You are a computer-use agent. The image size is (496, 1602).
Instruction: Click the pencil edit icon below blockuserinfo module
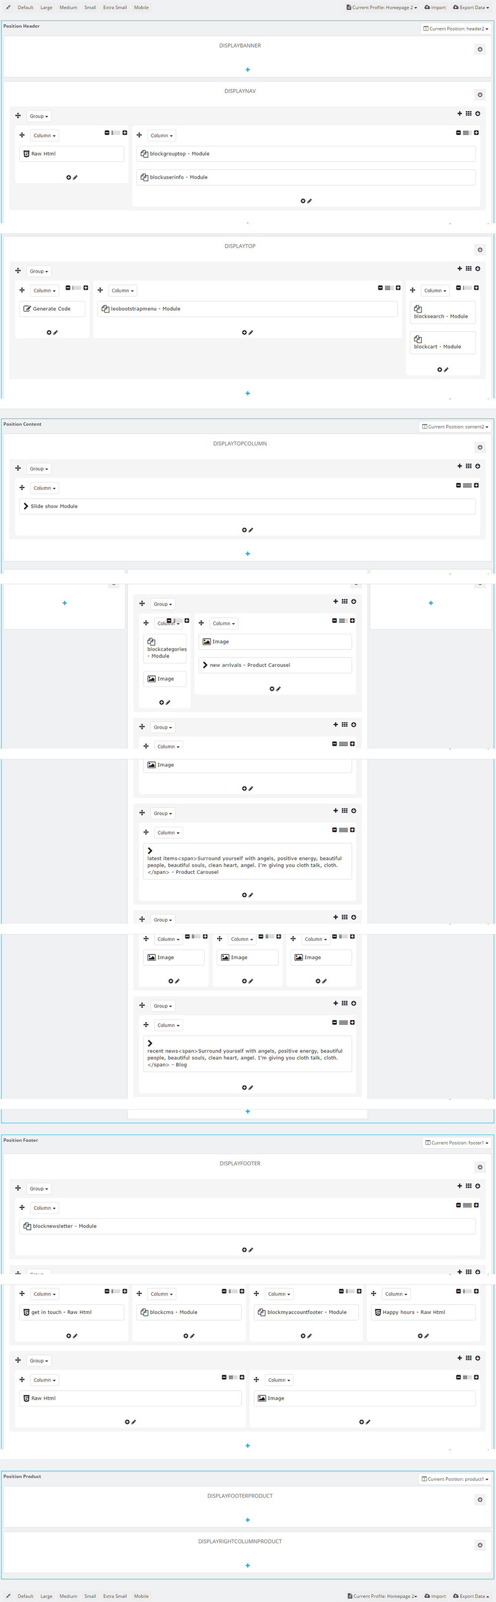click(x=310, y=201)
